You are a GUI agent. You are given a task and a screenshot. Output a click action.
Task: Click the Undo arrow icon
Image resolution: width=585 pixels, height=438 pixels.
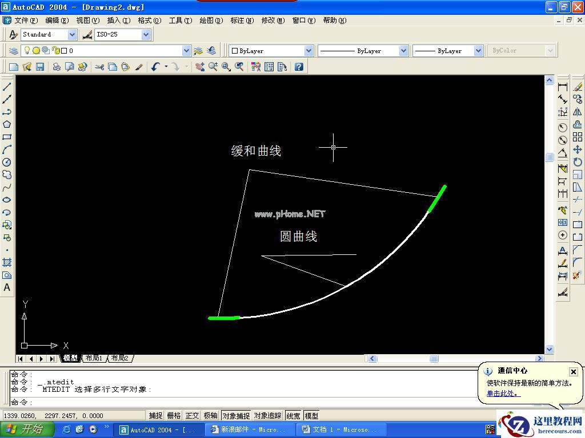point(155,67)
